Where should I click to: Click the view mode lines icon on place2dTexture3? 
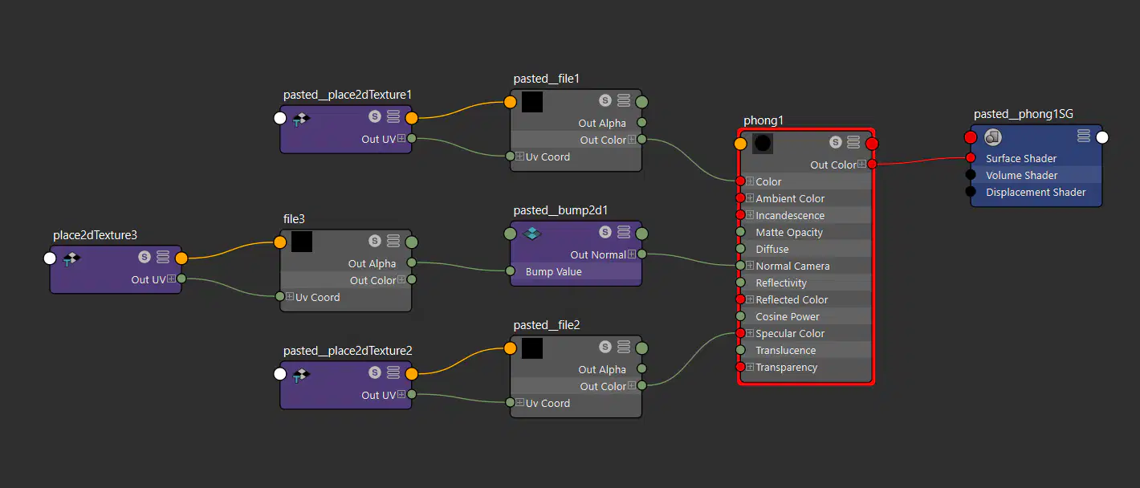(163, 257)
